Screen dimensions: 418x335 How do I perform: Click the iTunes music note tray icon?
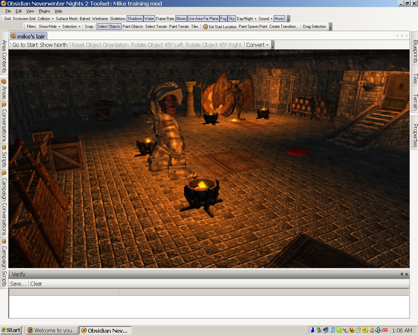332,330
